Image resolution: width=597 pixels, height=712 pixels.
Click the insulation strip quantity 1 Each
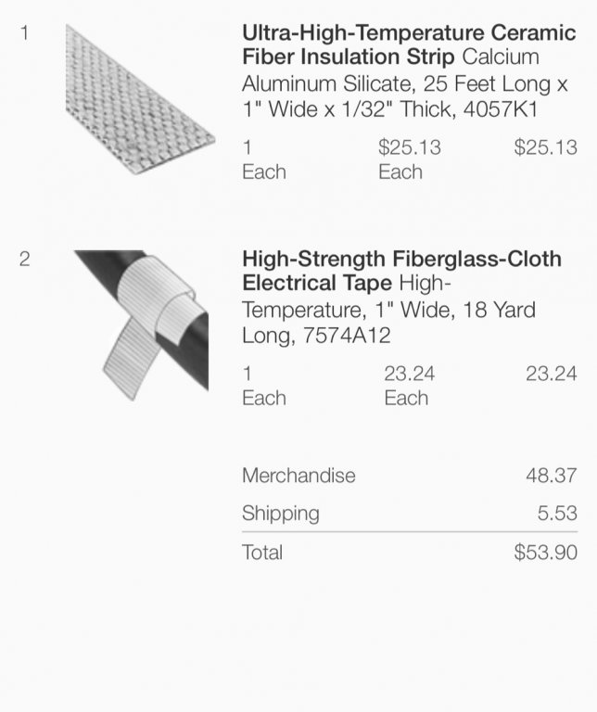(x=263, y=159)
